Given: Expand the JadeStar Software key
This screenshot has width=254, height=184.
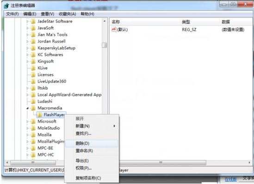Looking at the screenshot, I should (27, 21).
